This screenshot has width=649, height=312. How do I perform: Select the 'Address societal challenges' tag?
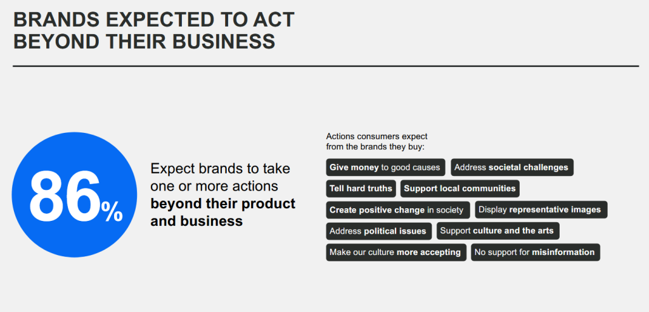pyautogui.click(x=511, y=167)
